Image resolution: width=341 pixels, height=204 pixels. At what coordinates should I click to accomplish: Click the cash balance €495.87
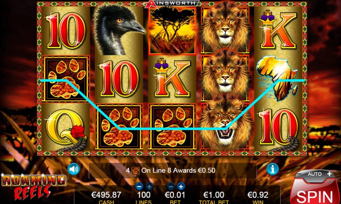coord(106,195)
